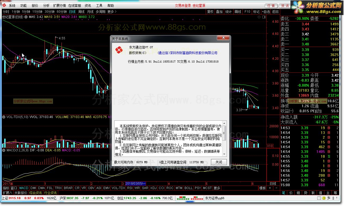Click the 画线 drawing tool button
344x206 pixels.
(238, 12)
